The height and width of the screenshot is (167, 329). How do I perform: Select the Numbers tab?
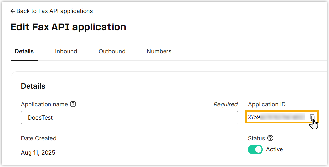[x=159, y=51]
